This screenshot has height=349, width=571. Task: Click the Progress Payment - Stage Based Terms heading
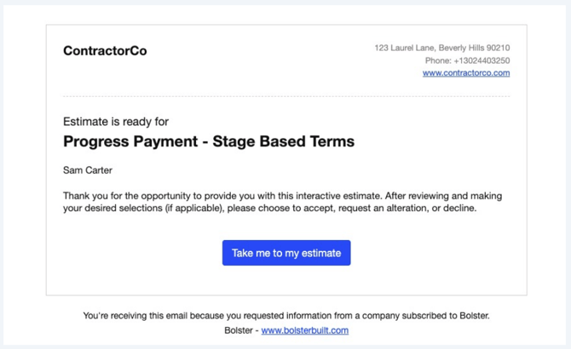[x=208, y=141]
